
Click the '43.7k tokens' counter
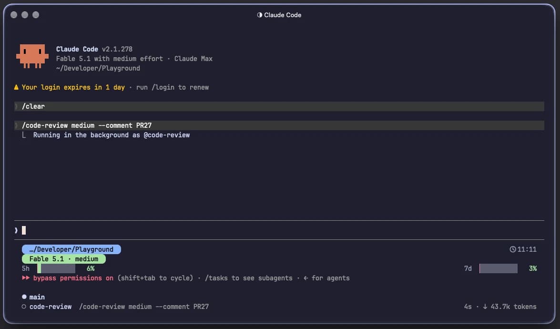coord(514,307)
